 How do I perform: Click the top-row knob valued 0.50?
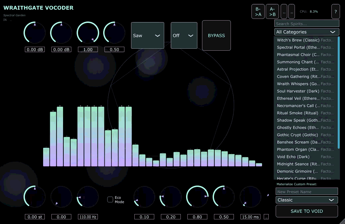click(x=114, y=32)
